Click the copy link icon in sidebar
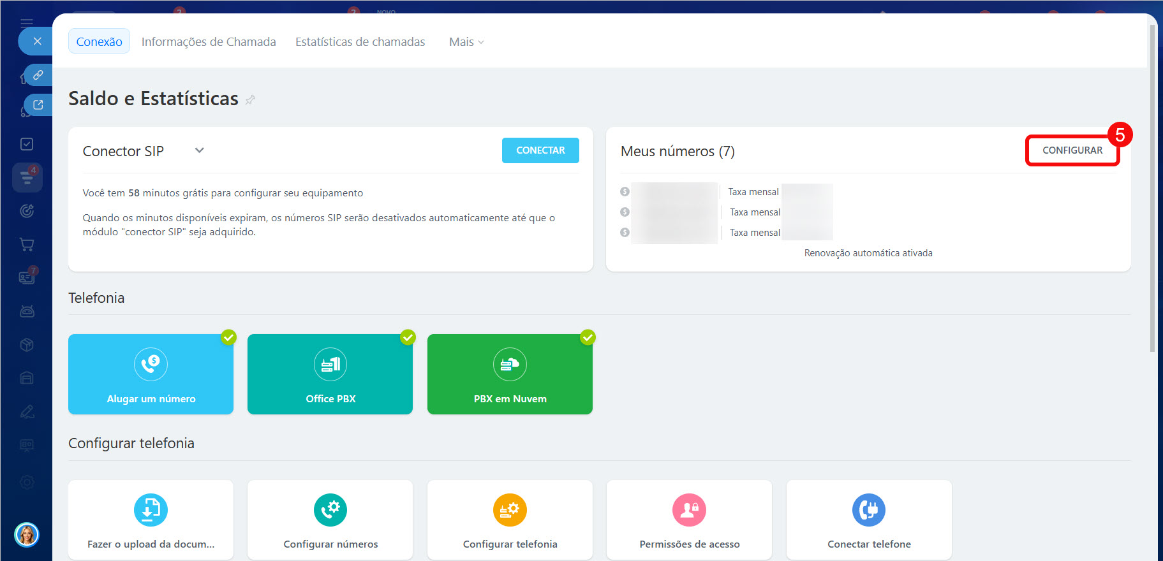This screenshot has width=1163, height=561. [x=38, y=75]
